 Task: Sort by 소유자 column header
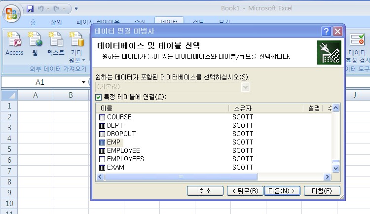pos(266,108)
